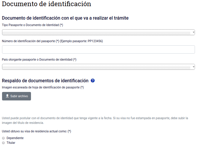Click the 'Usted puede postular' notice paragraph

[x=95, y=120]
